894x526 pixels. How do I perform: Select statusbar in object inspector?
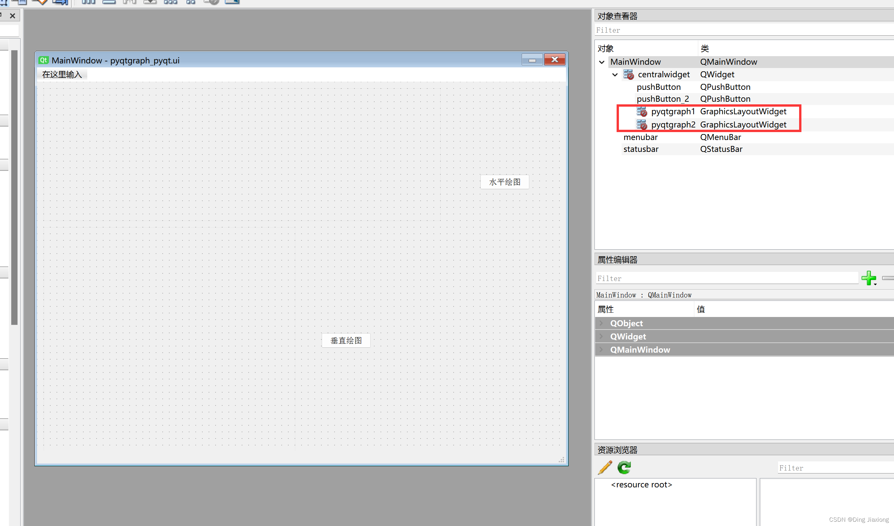[641, 149]
